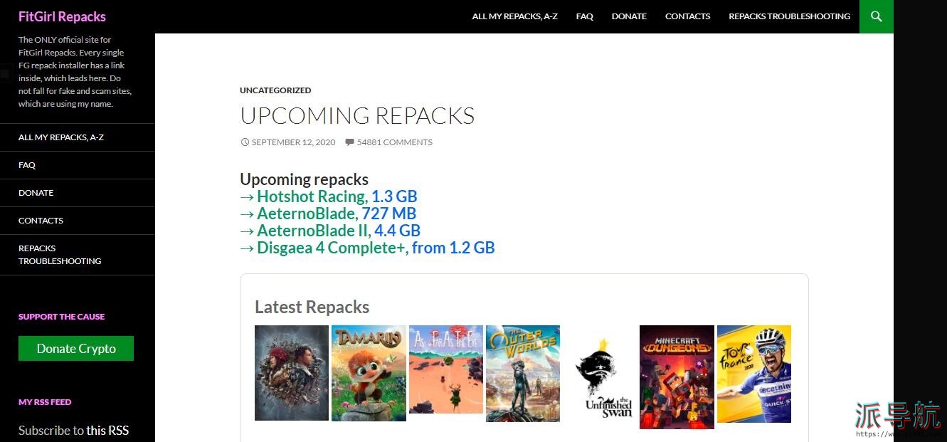Open the Tour de France 2020 thumbnail
947x442 pixels.
[x=754, y=374]
